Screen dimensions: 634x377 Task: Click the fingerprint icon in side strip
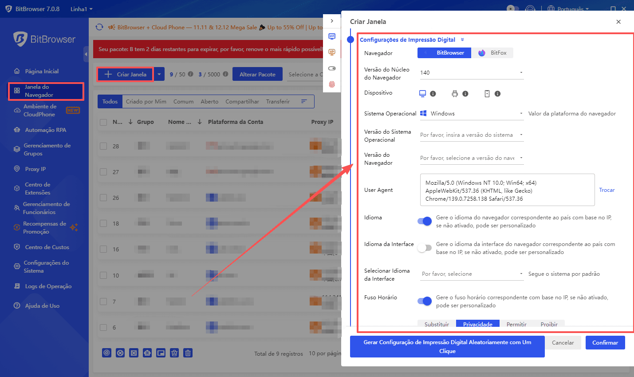click(x=332, y=84)
